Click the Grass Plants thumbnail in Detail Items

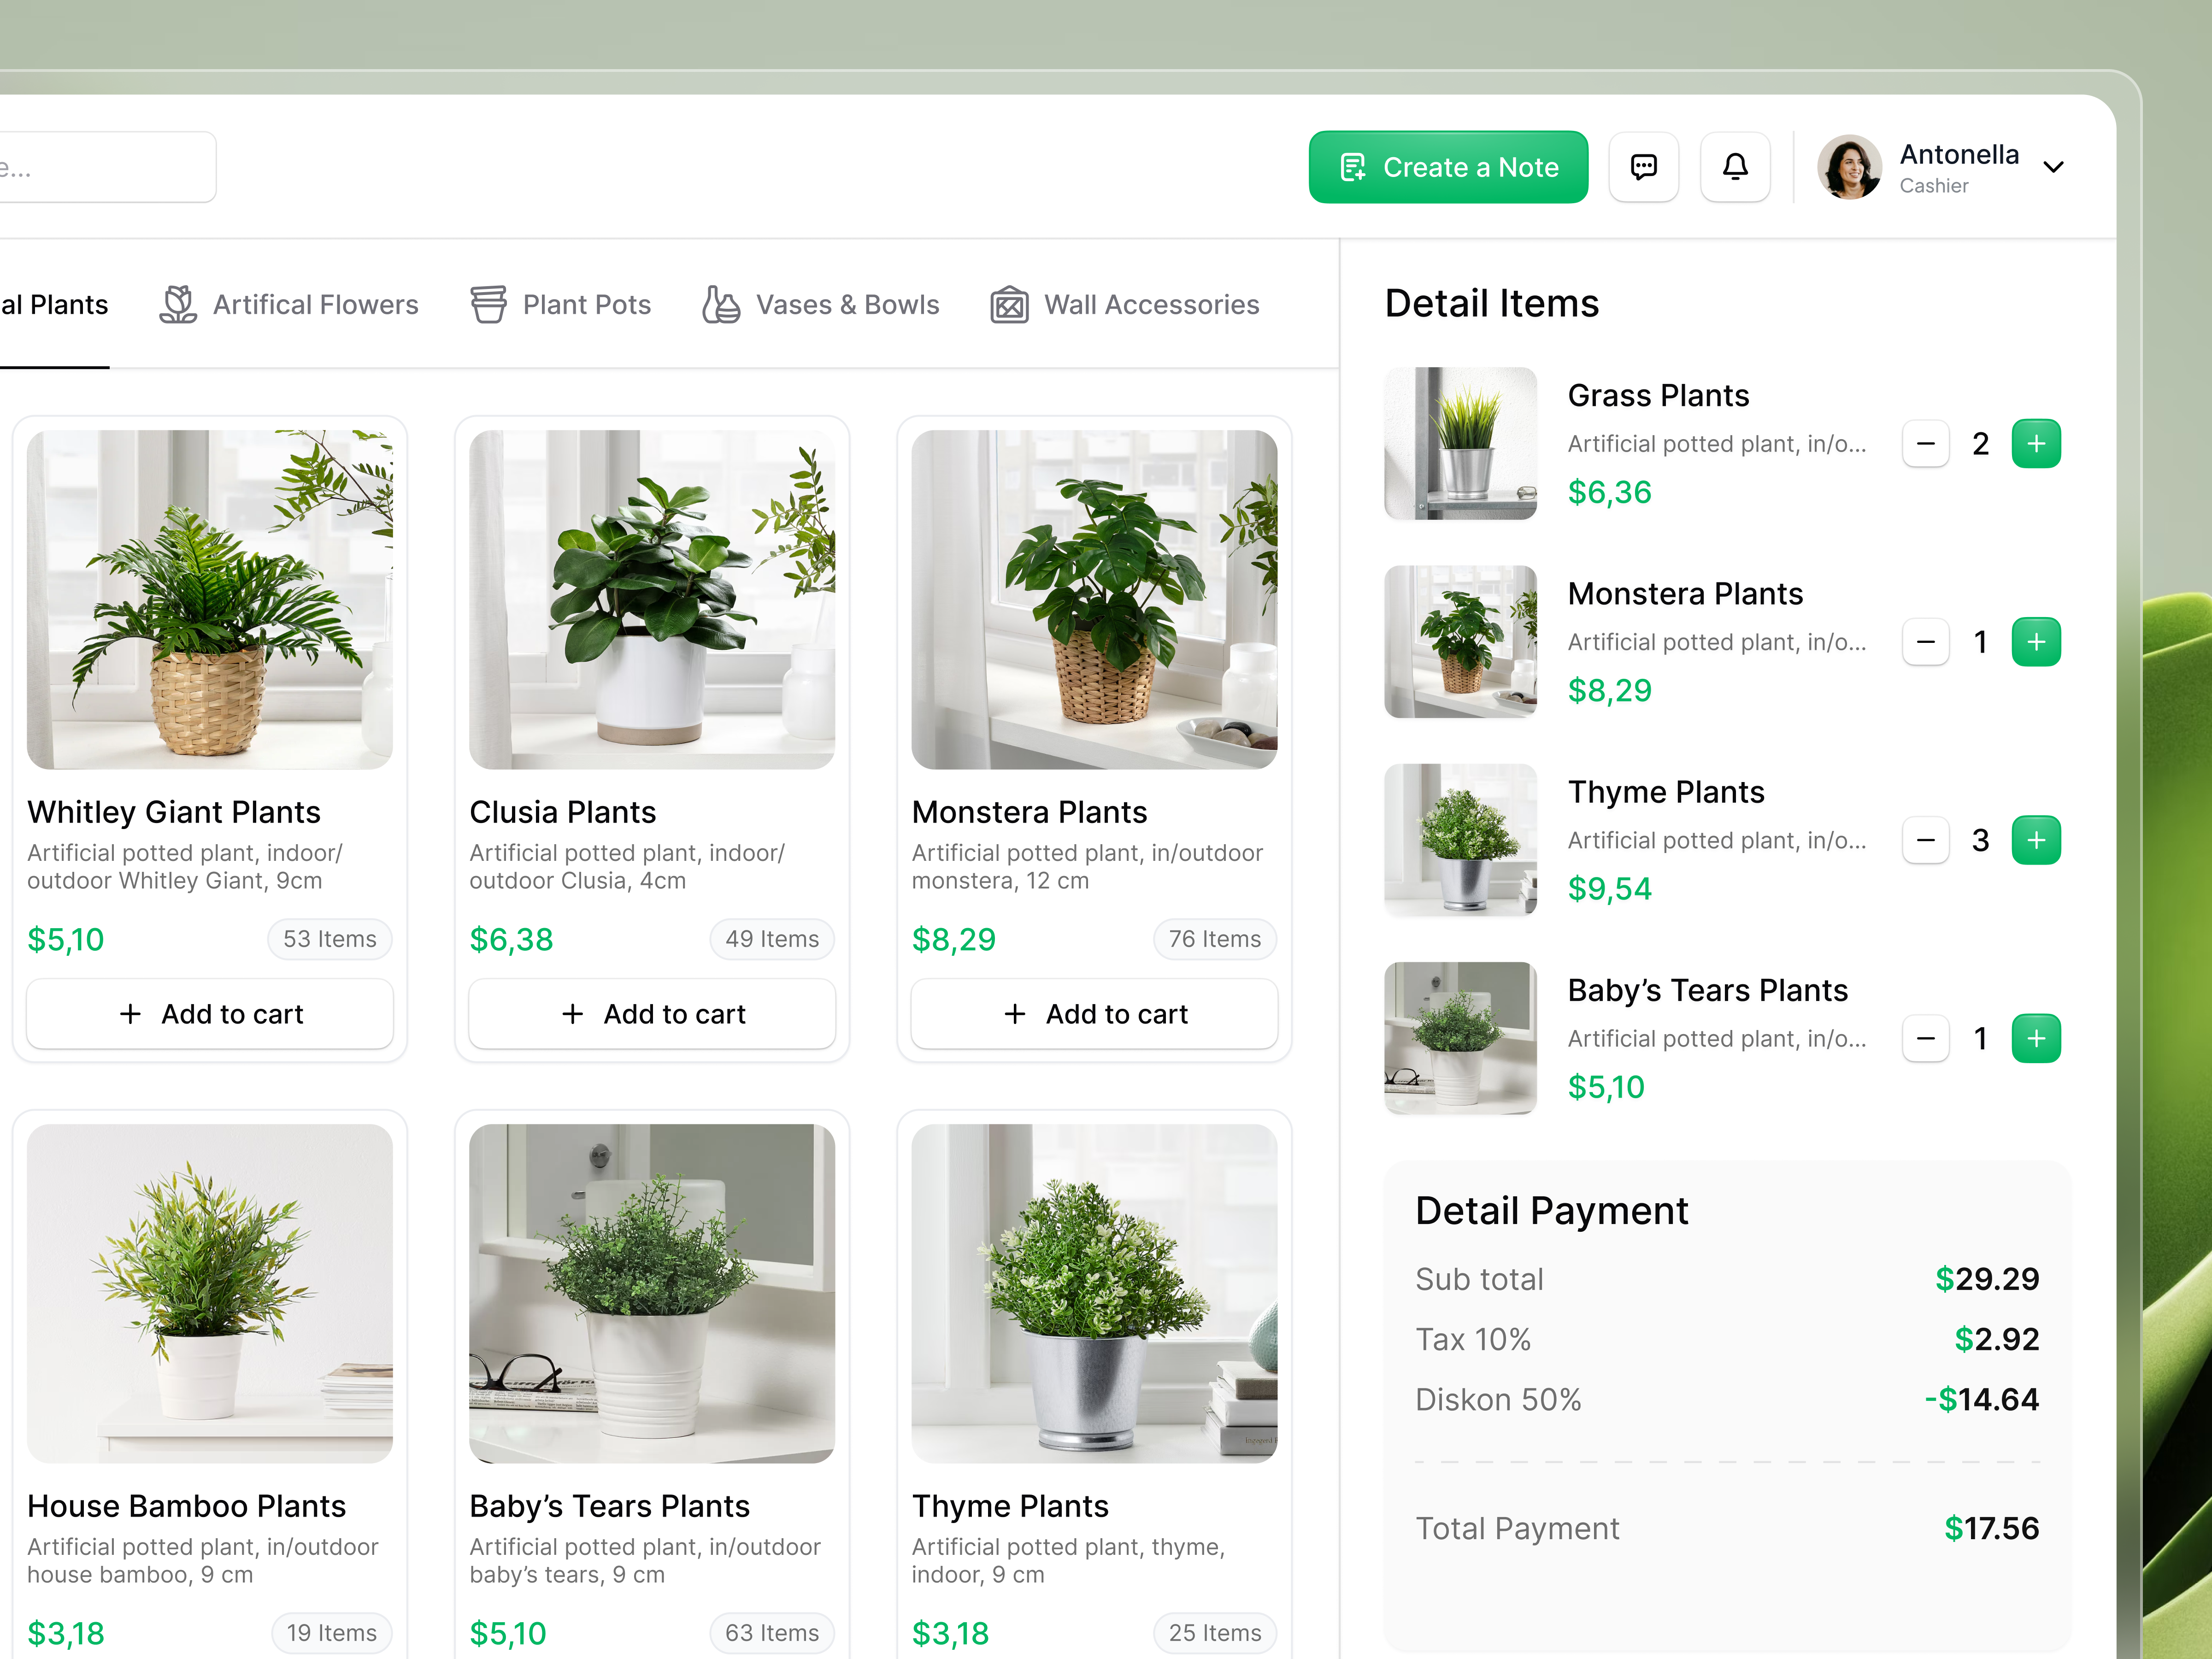(1460, 443)
